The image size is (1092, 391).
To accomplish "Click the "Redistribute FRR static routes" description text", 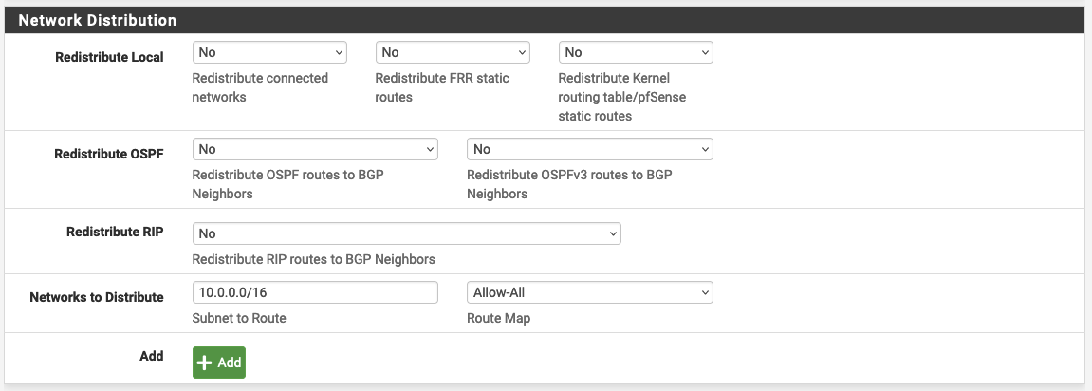I will [442, 87].
